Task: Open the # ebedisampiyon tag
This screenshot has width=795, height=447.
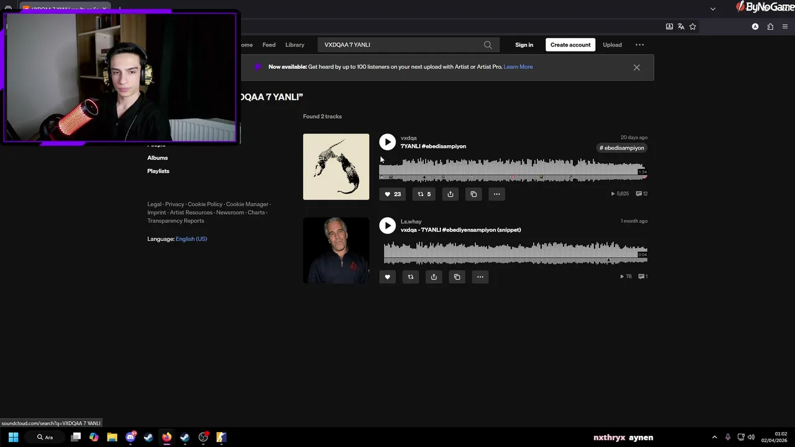Action: click(622, 148)
